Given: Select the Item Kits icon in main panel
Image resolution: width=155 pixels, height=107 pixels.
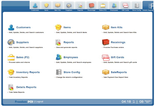Looking at the screenshot, I should tap(106, 28).
